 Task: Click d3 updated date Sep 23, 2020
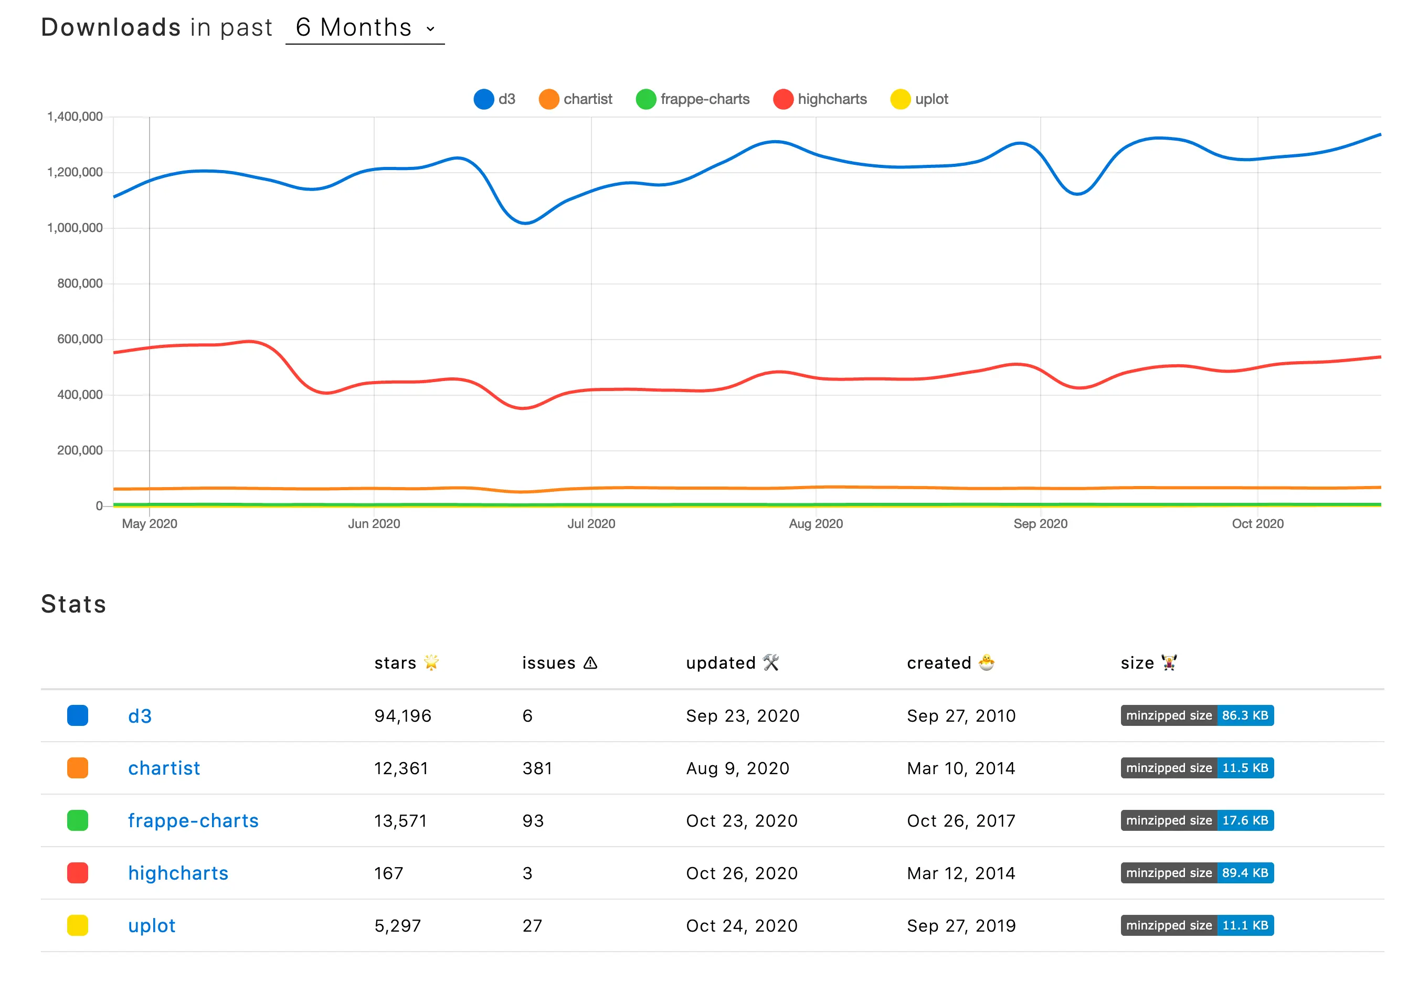[743, 716]
